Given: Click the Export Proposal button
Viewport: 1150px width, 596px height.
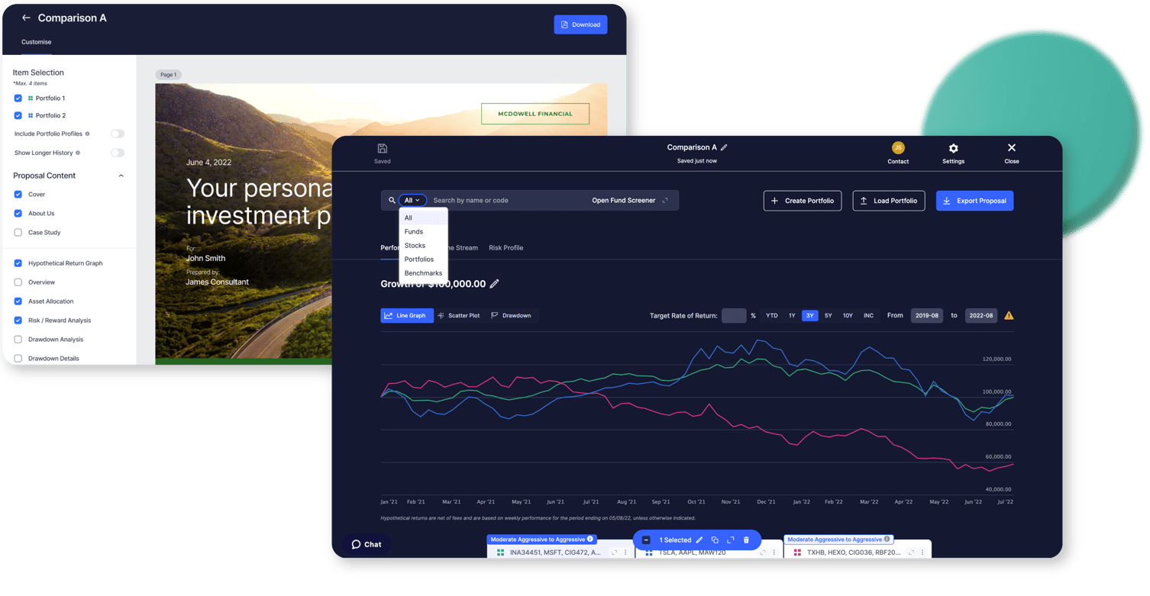Looking at the screenshot, I should click(975, 200).
